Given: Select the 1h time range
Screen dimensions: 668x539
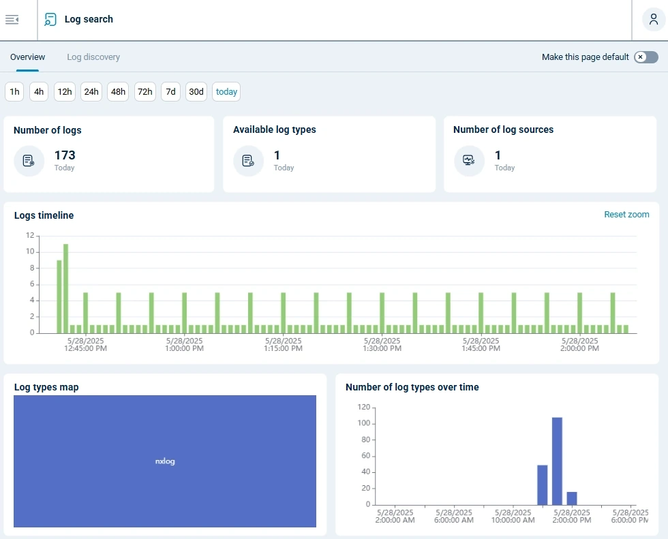Looking at the screenshot, I should (14, 91).
